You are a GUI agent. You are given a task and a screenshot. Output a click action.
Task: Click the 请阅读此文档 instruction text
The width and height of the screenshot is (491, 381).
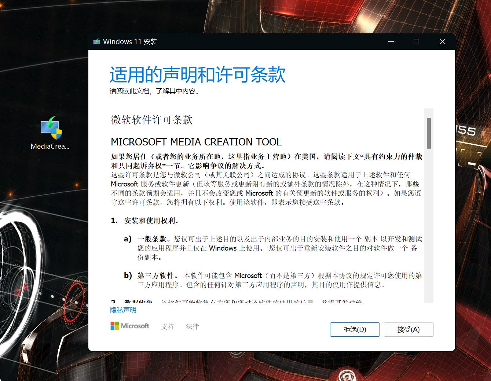click(154, 92)
